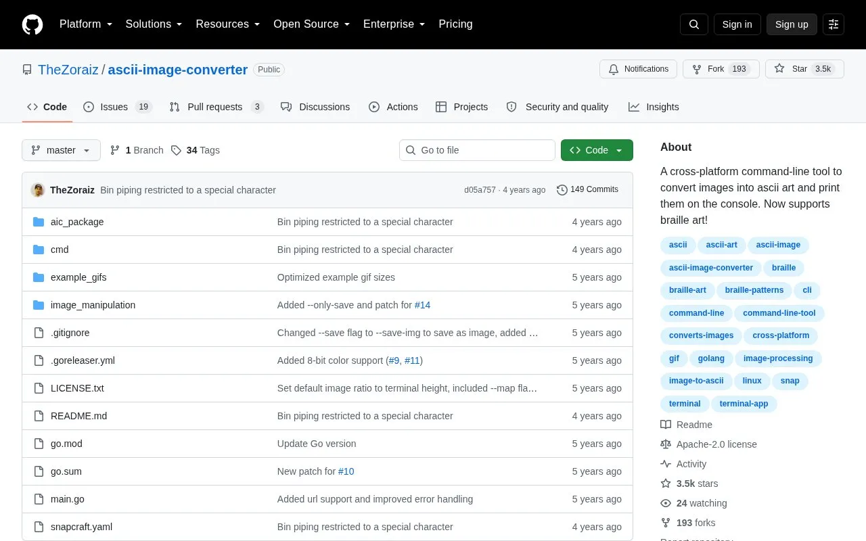Screen dimensions: 866x541
Task: Switch to the Discussions tab
Action: 315,107
